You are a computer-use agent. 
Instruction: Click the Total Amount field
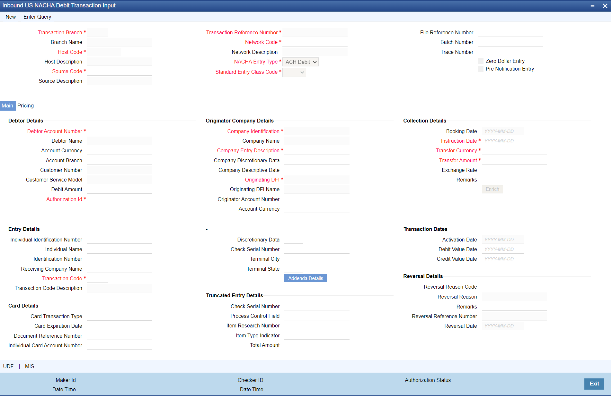coord(317,345)
